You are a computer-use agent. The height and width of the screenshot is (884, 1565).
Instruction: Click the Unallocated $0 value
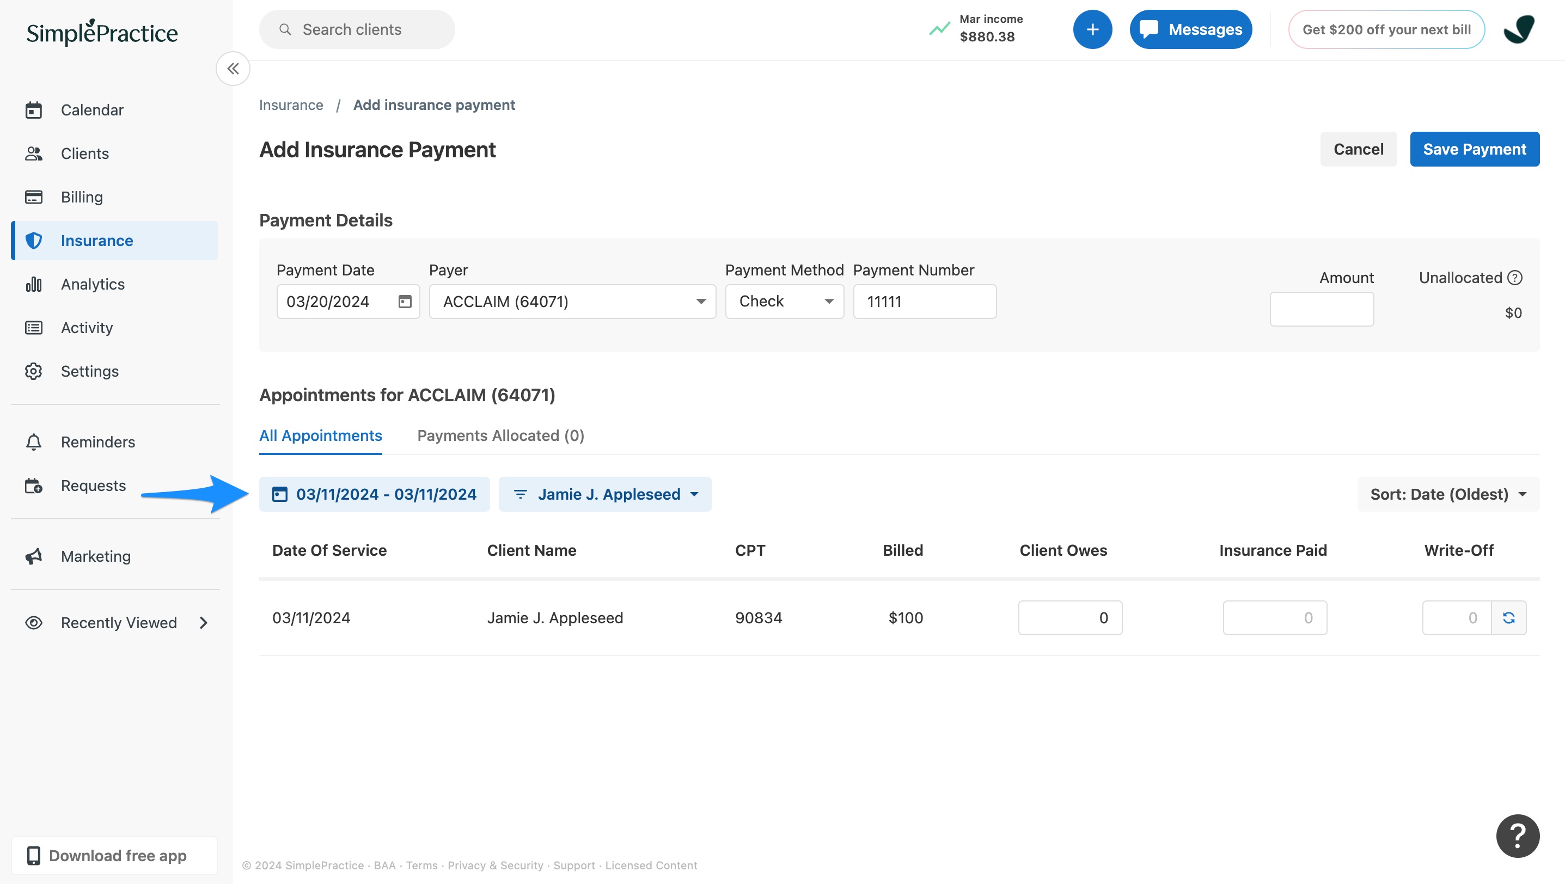pyautogui.click(x=1513, y=312)
